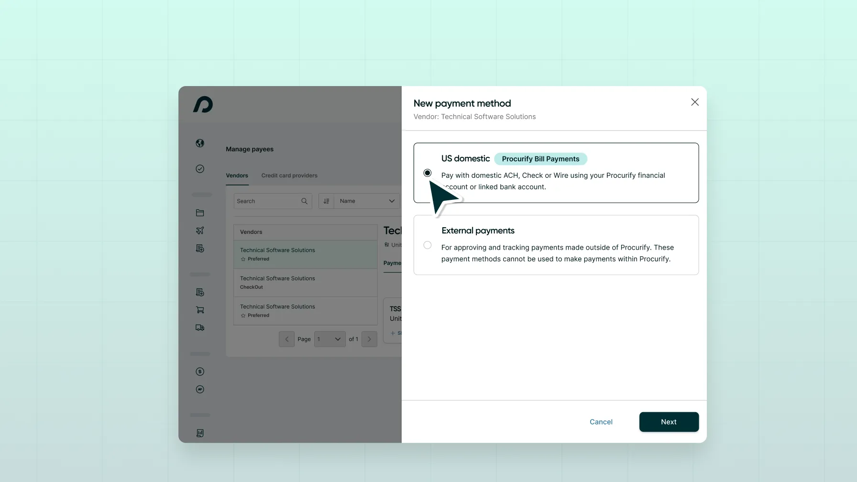Select the Technical Software Solutions CheckOut row

(305, 283)
